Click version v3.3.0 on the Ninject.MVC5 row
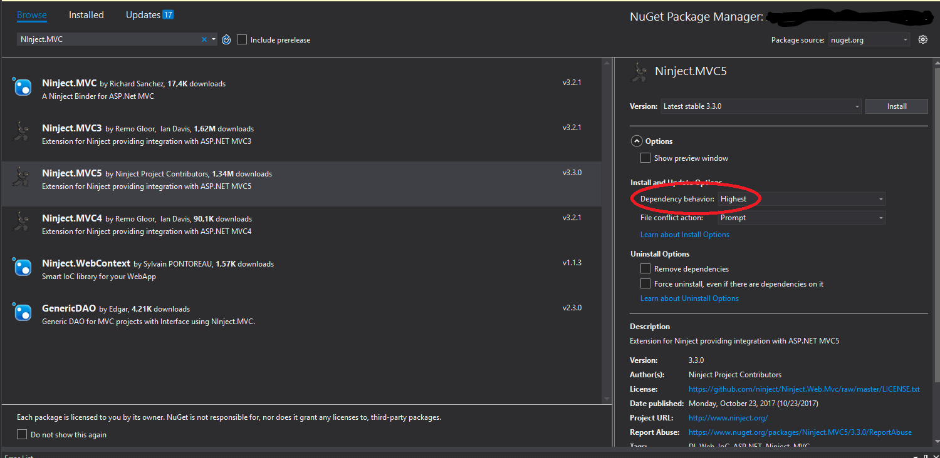Screen dimensions: 940x458 click(x=572, y=173)
